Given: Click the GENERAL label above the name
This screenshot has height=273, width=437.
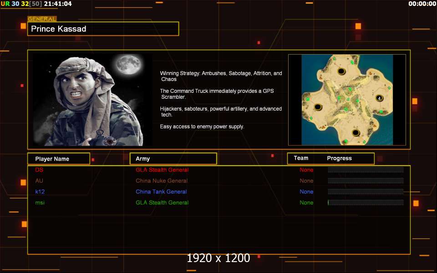Looking at the screenshot, I should (42, 19).
